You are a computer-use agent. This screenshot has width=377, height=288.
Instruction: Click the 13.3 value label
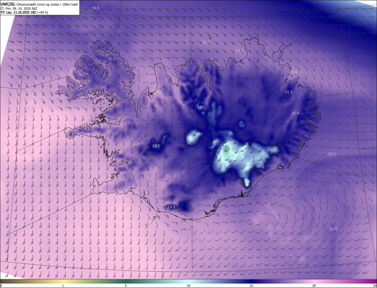pos(156,146)
